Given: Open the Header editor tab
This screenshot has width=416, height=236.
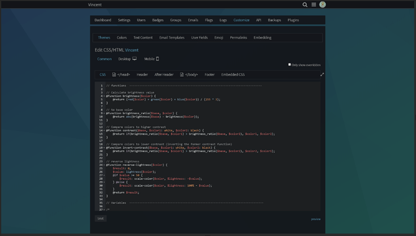Looking at the screenshot, I should 142,75.
